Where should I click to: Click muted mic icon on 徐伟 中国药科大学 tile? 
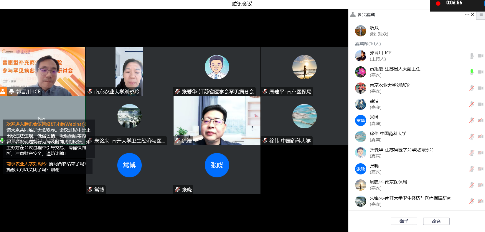265,141
